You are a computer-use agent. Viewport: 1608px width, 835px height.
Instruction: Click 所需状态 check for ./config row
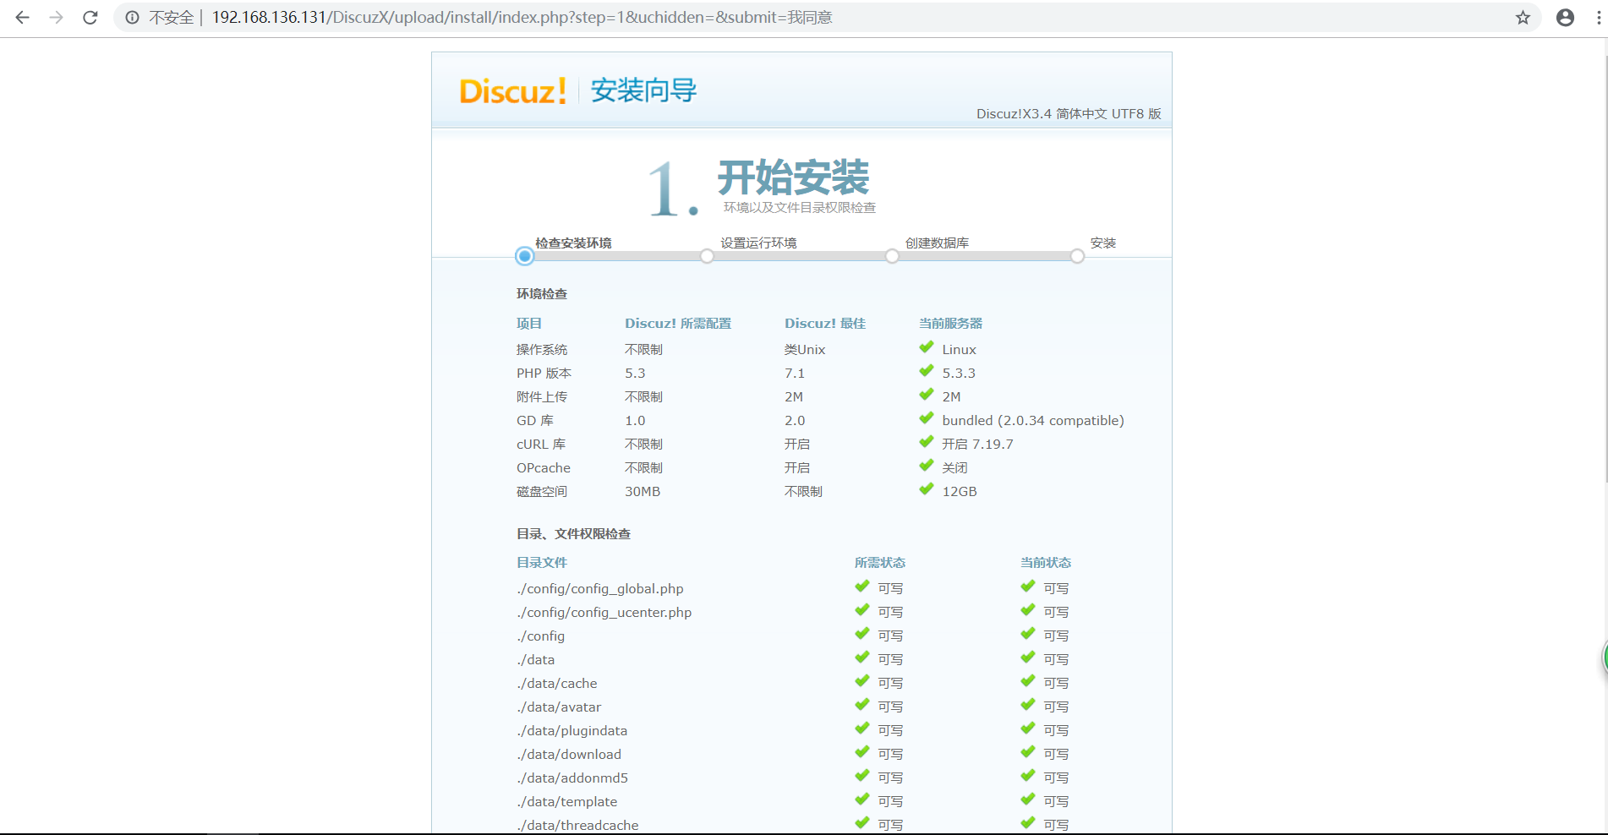coord(862,633)
